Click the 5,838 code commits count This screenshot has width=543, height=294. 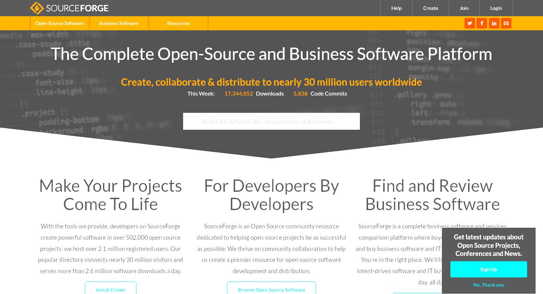coord(300,93)
